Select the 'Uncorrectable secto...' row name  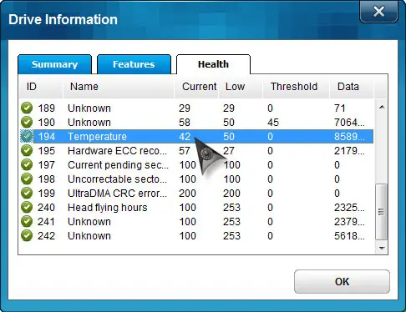117,179
